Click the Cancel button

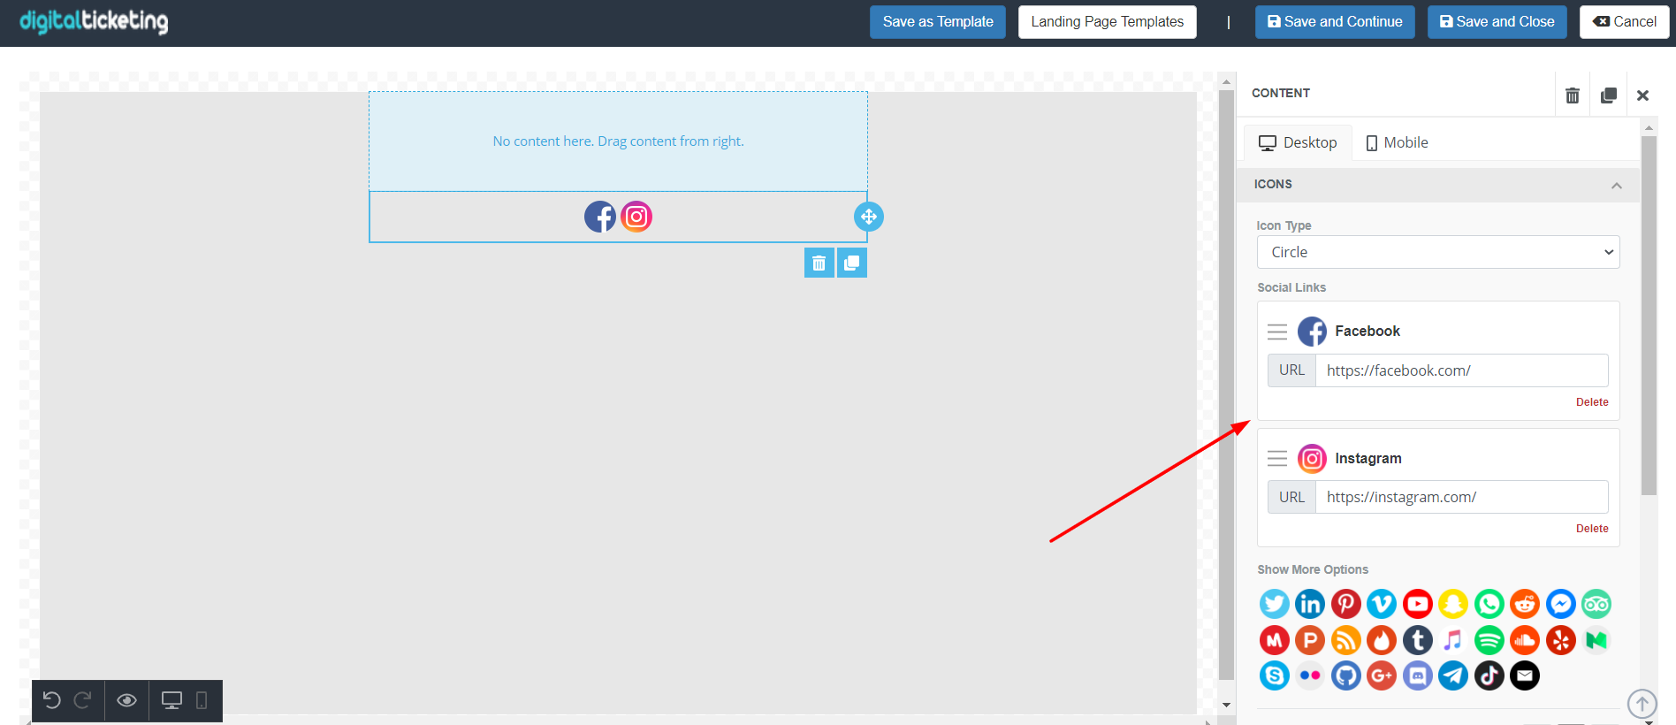[x=1624, y=22]
